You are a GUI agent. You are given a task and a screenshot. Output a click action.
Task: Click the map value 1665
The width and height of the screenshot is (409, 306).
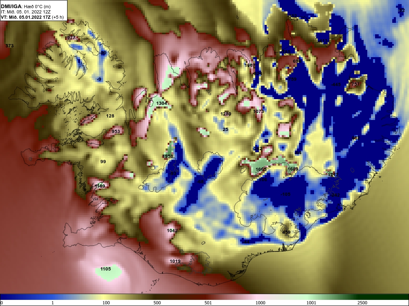pos(261,170)
